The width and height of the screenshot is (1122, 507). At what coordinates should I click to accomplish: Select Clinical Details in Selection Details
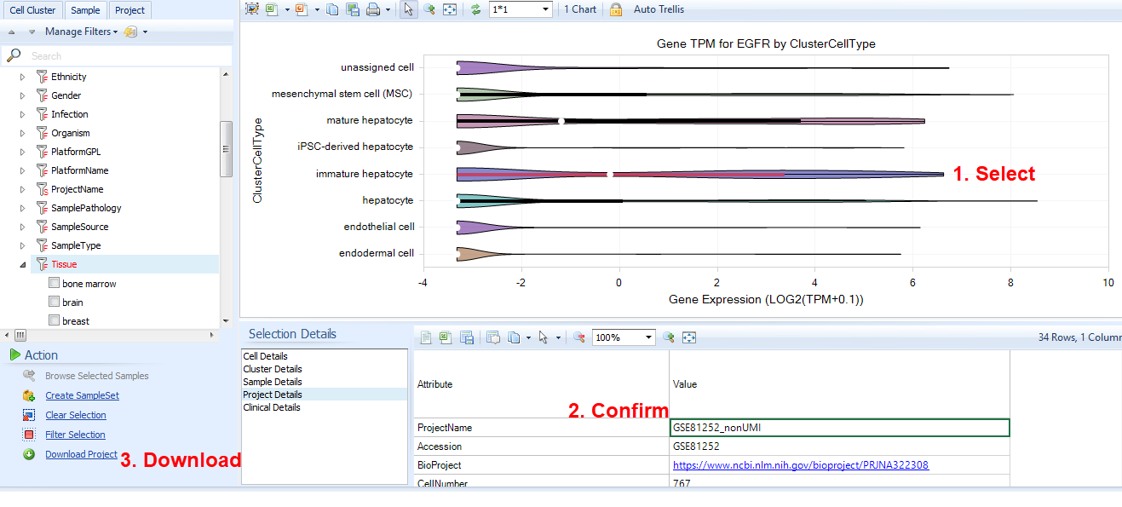click(x=272, y=407)
